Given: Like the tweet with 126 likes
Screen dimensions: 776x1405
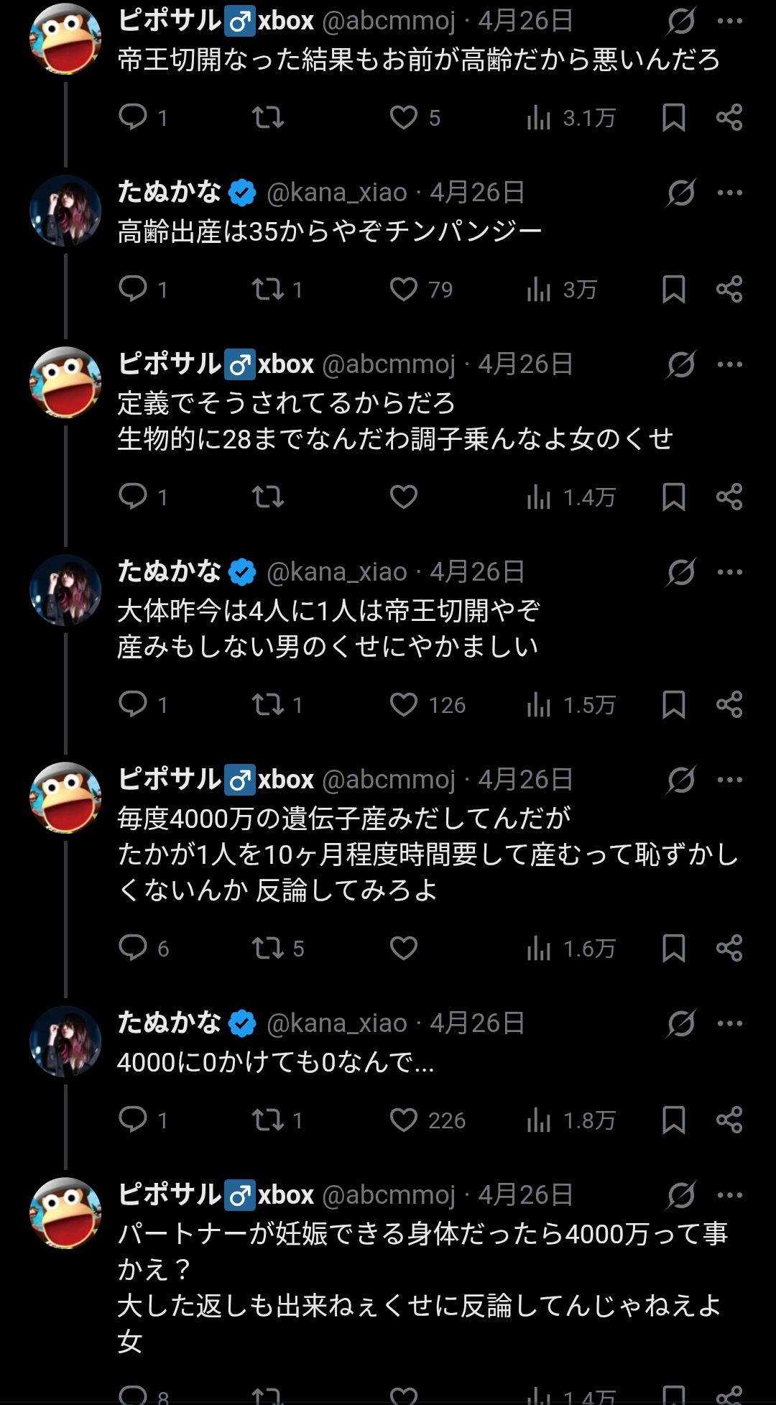Looking at the screenshot, I should click(x=404, y=704).
